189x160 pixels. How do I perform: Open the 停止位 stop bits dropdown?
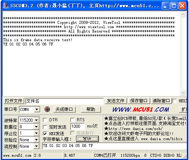point(36,133)
